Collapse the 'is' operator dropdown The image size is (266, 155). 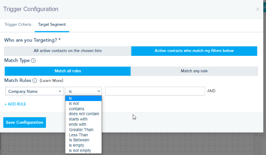(84, 91)
